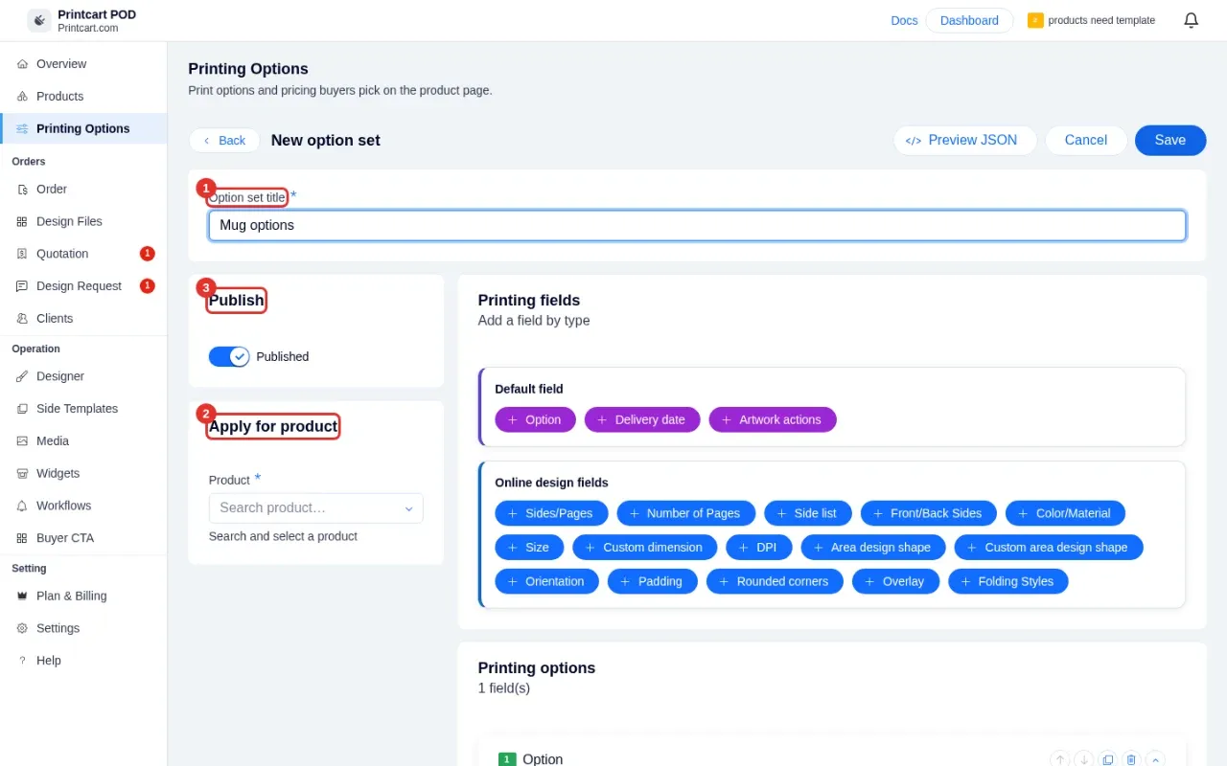The height and width of the screenshot is (766, 1227).
Task: Add a Color/Material design field
Action: (x=1065, y=513)
